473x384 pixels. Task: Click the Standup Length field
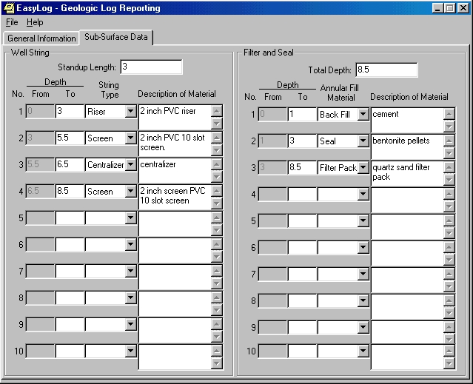(151, 67)
